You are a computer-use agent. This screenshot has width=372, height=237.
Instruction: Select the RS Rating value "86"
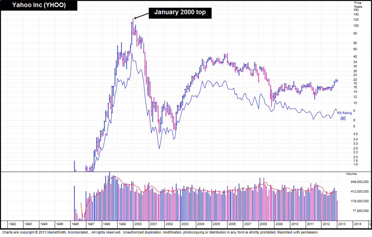coord(343,118)
